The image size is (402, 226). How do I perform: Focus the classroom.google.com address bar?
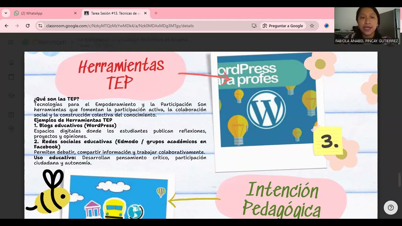pyautogui.click(x=120, y=26)
